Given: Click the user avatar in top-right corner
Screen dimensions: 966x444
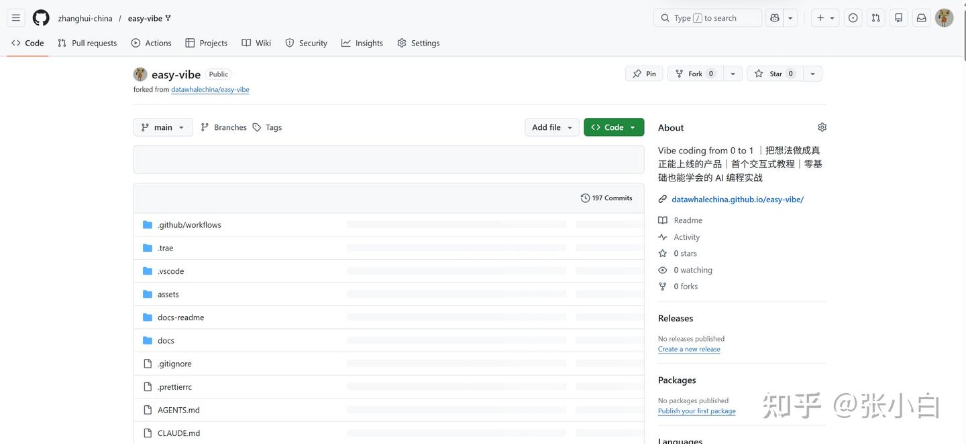Looking at the screenshot, I should [x=944, y=18].
